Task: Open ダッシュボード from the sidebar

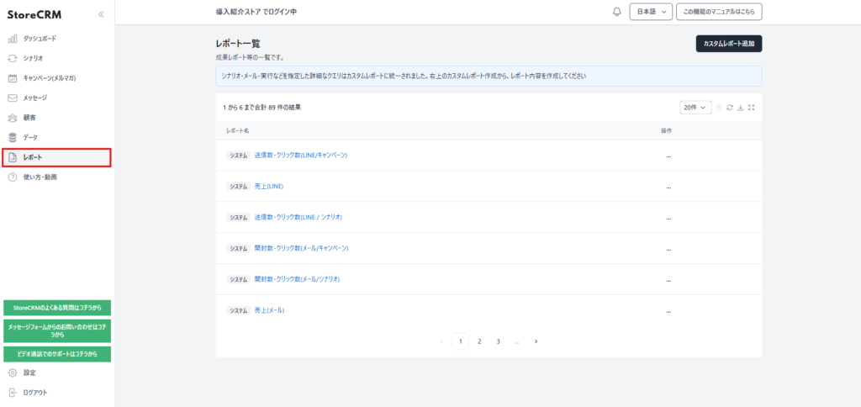Action: (x=40, y=39)
